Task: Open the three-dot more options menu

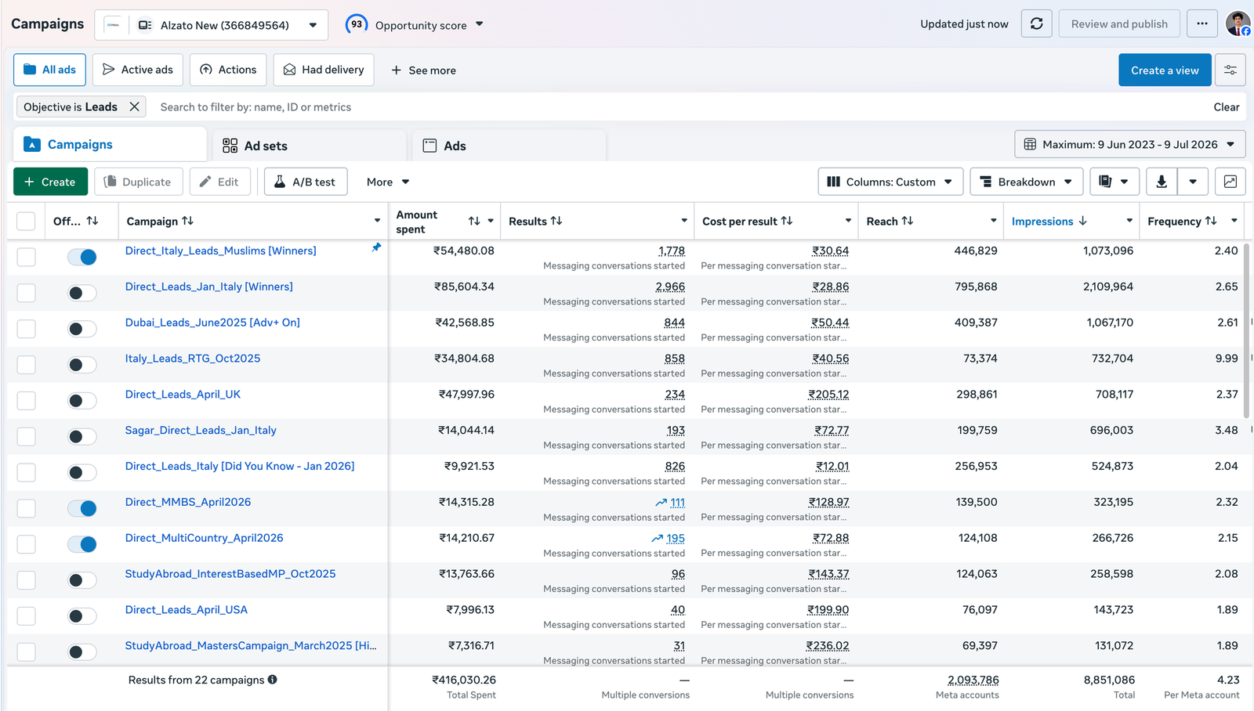Action: [1201, 23]
